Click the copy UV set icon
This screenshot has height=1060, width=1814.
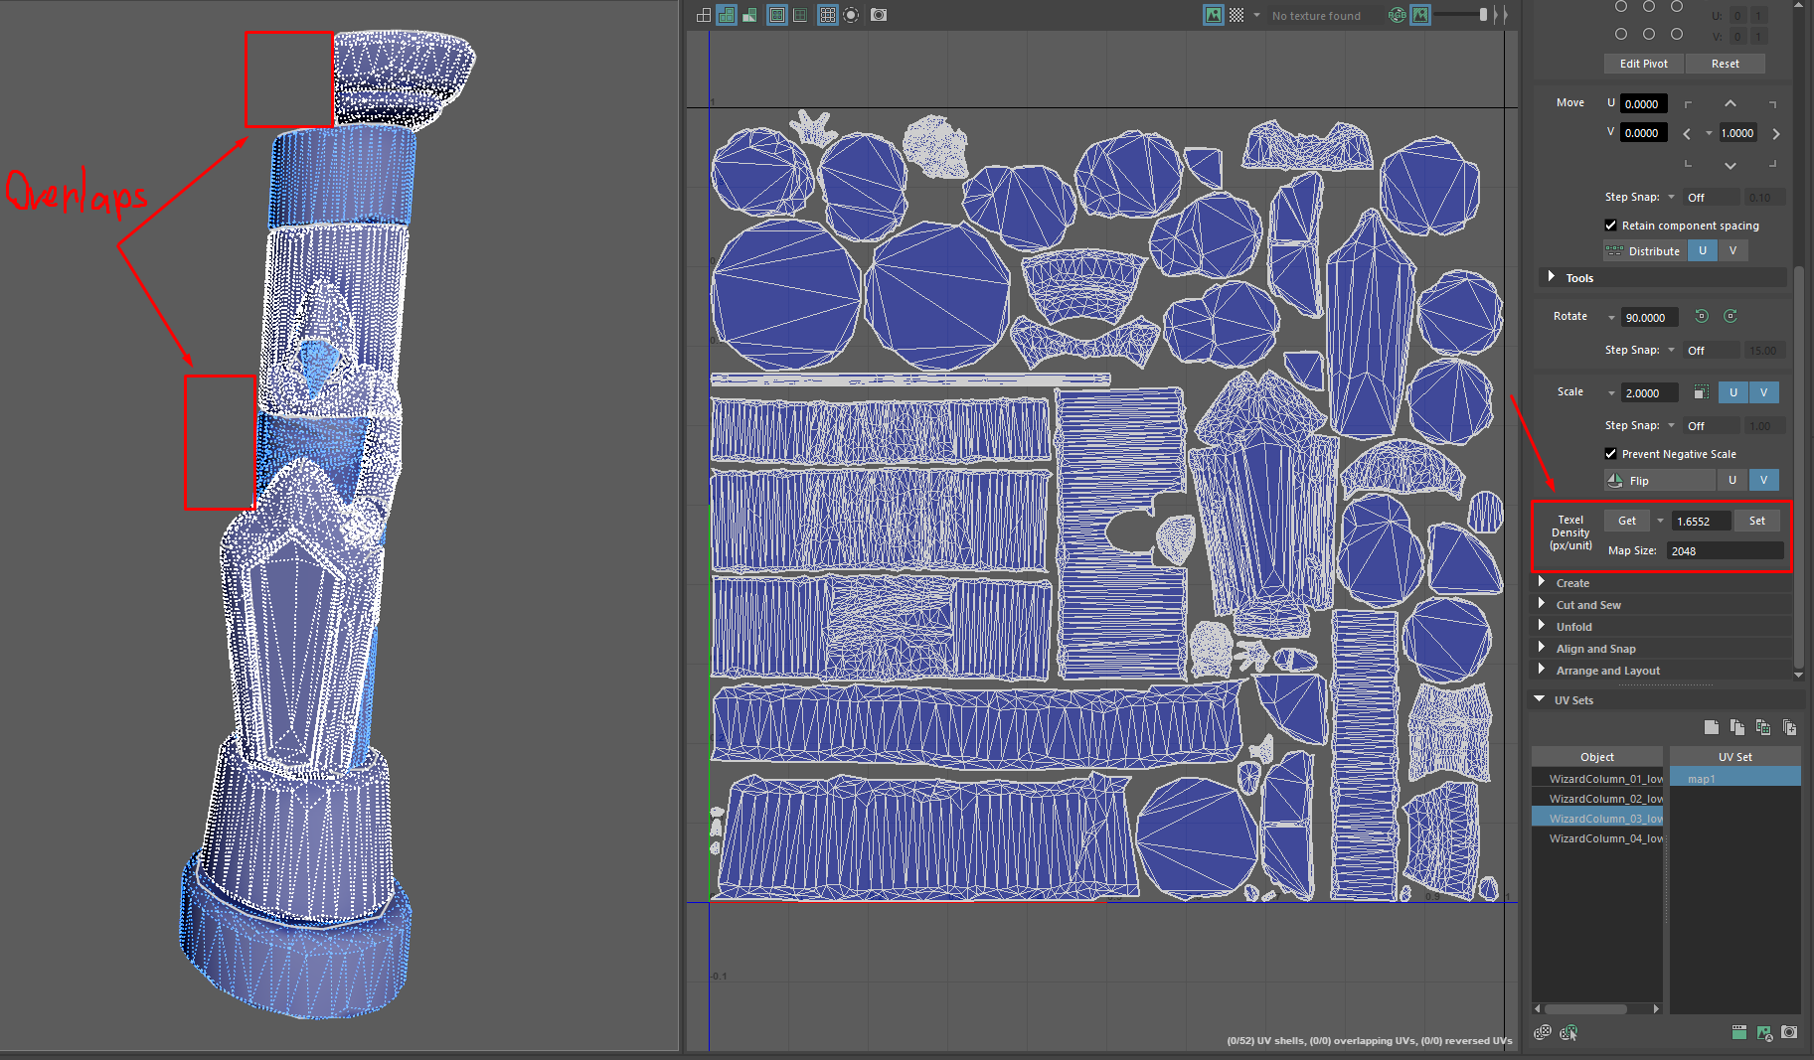click(x=1737, y=727)
